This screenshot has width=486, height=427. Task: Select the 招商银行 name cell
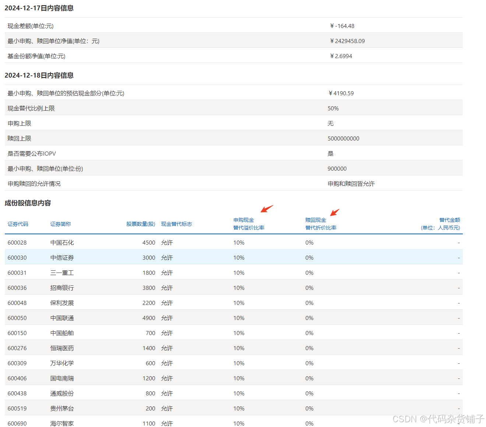[62, 288]
